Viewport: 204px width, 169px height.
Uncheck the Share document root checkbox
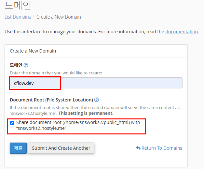tap(12, 123)
